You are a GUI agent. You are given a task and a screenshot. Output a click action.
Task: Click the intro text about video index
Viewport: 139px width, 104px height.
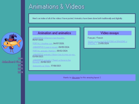click(77, 18)
